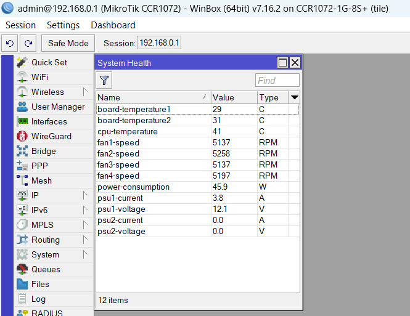
Task: Click the Find search field
Action: 277,80
